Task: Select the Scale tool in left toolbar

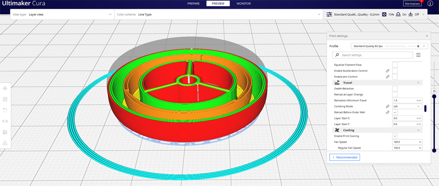Action: click(5, 99)
